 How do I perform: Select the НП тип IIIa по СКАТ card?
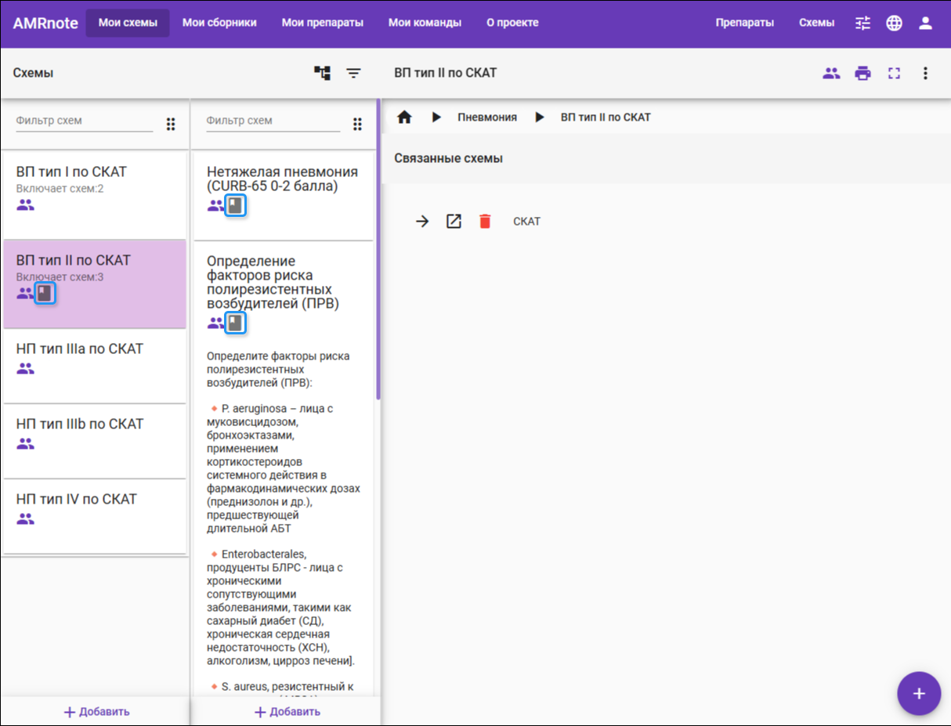95,367
